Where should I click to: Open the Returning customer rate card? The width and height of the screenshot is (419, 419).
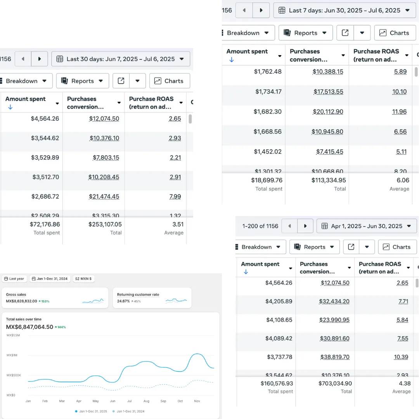tap(152, 298)
